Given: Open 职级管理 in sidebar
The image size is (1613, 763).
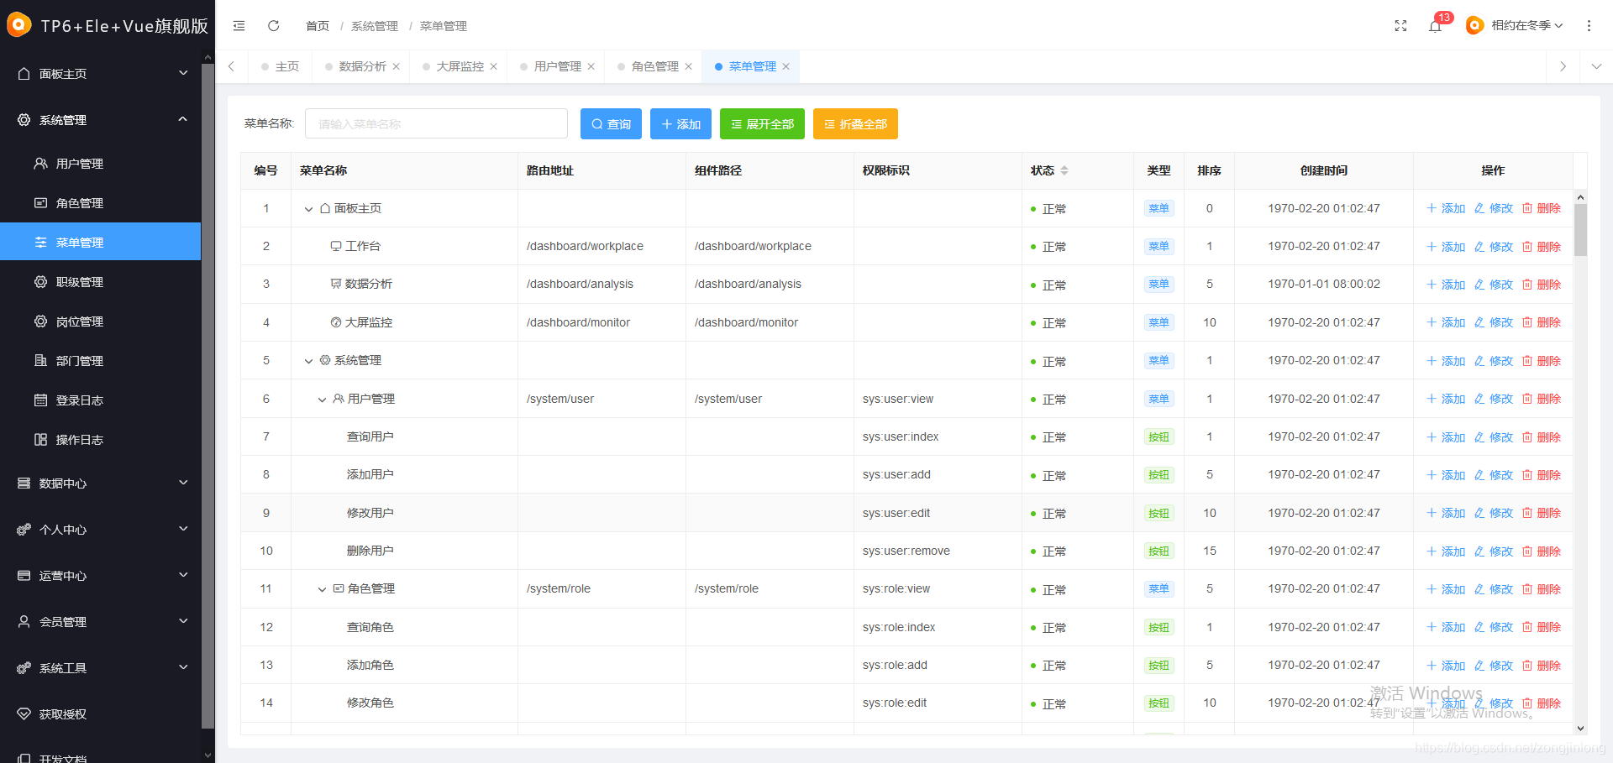Looking at the screenshot, I should point(101,282).
